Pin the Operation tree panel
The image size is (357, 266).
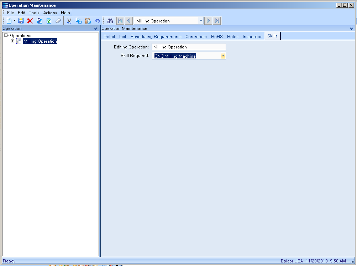96,28
